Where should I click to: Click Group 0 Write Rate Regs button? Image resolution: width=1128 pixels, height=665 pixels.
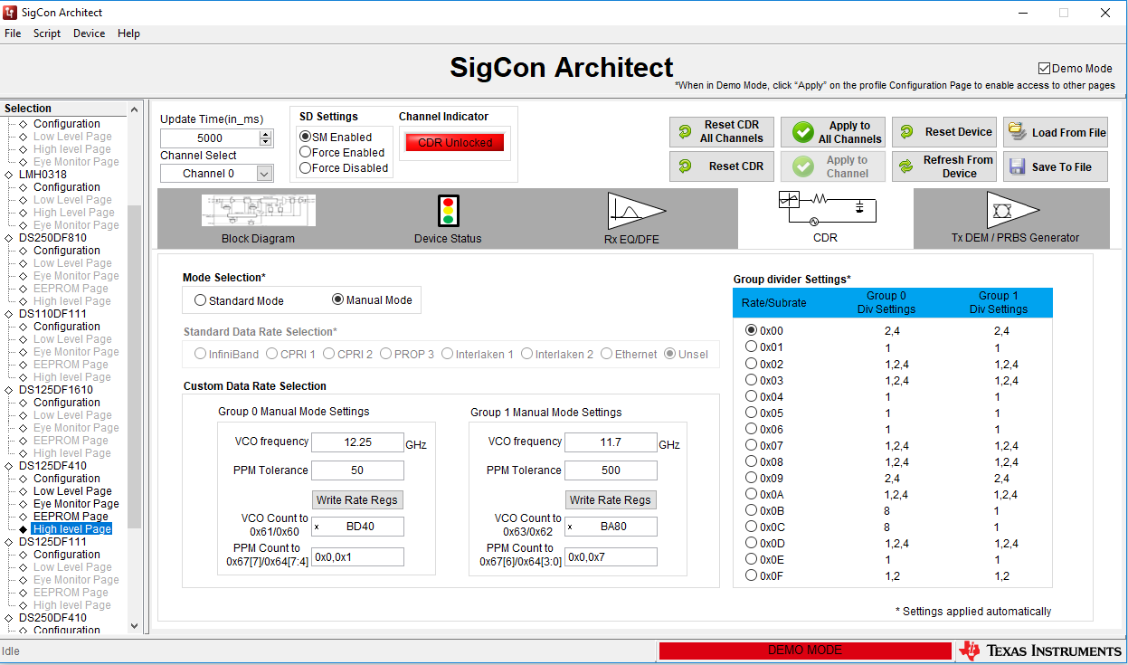(x=357, y=499)
